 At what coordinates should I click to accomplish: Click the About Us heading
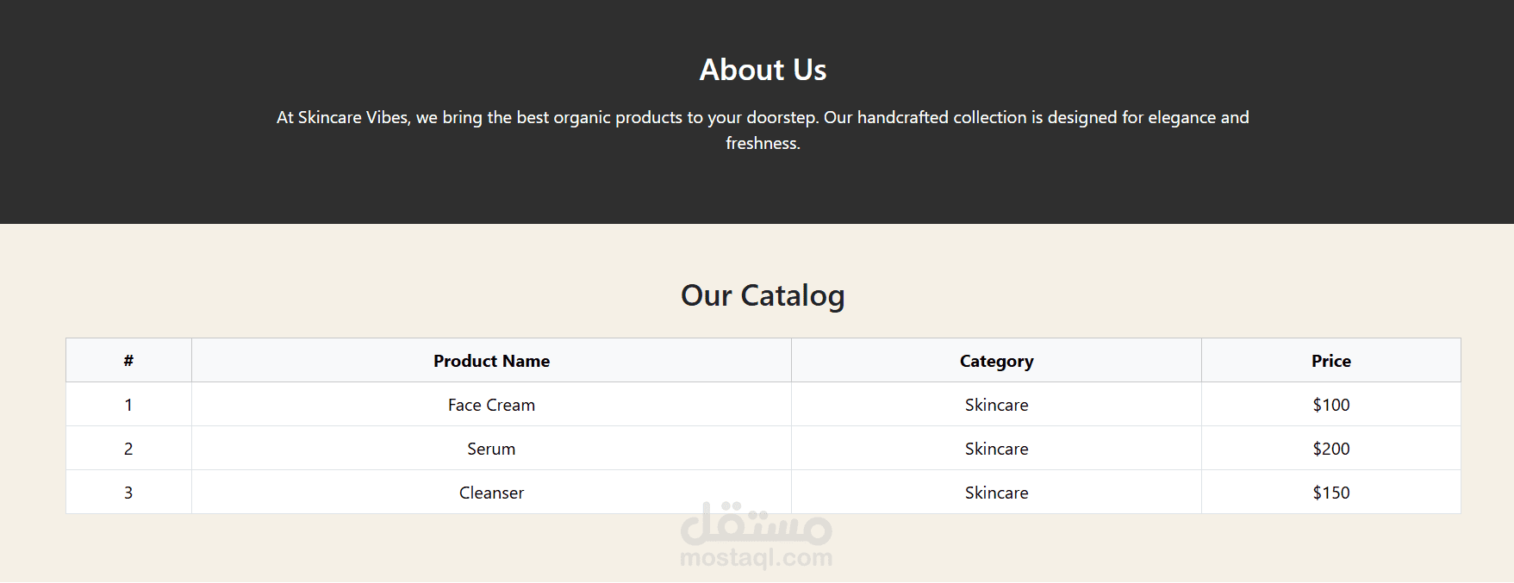[x=763, y=70]
